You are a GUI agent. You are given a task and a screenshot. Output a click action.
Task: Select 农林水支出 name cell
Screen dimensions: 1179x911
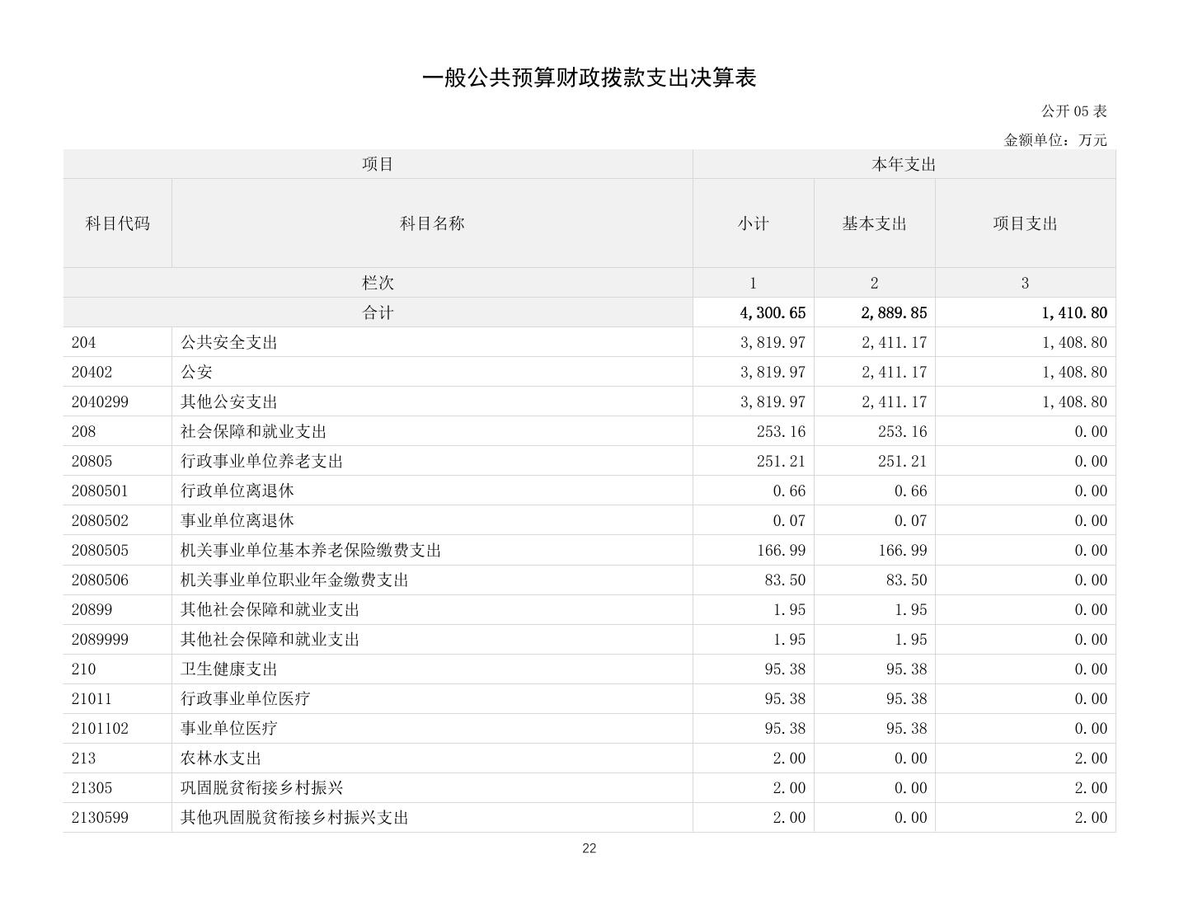432,758
